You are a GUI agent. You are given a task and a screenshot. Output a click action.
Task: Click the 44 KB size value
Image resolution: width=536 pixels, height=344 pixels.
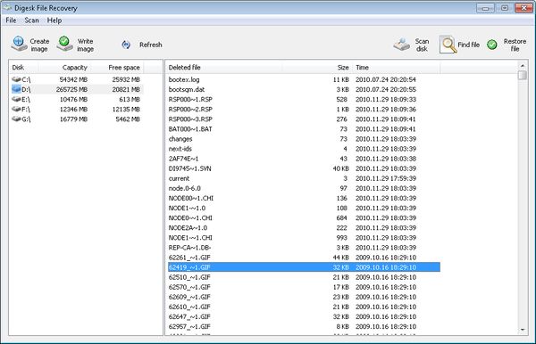click(x=341, y=258)
